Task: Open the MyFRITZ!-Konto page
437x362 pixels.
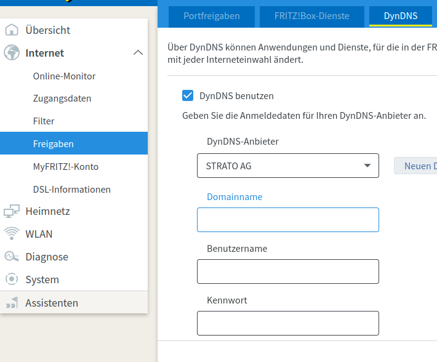Action: [x=65, y=166]
